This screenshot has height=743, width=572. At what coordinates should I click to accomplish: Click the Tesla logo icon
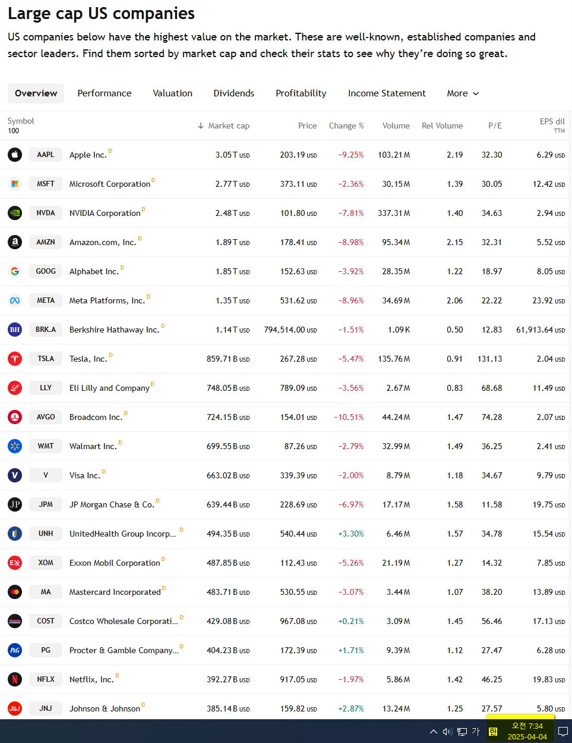[15, 359]
